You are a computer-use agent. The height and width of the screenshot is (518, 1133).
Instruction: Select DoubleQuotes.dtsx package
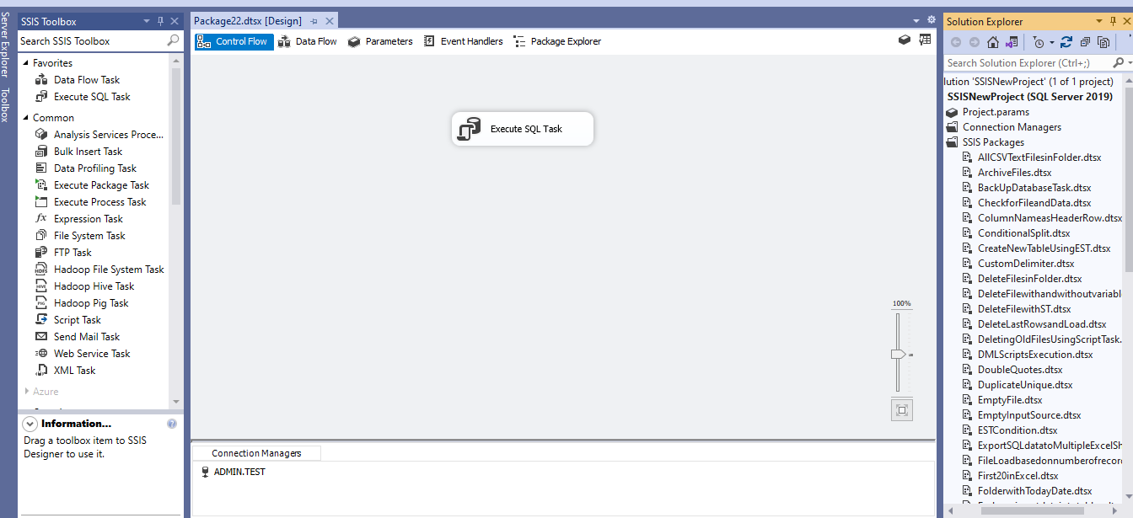point(1019,370)
